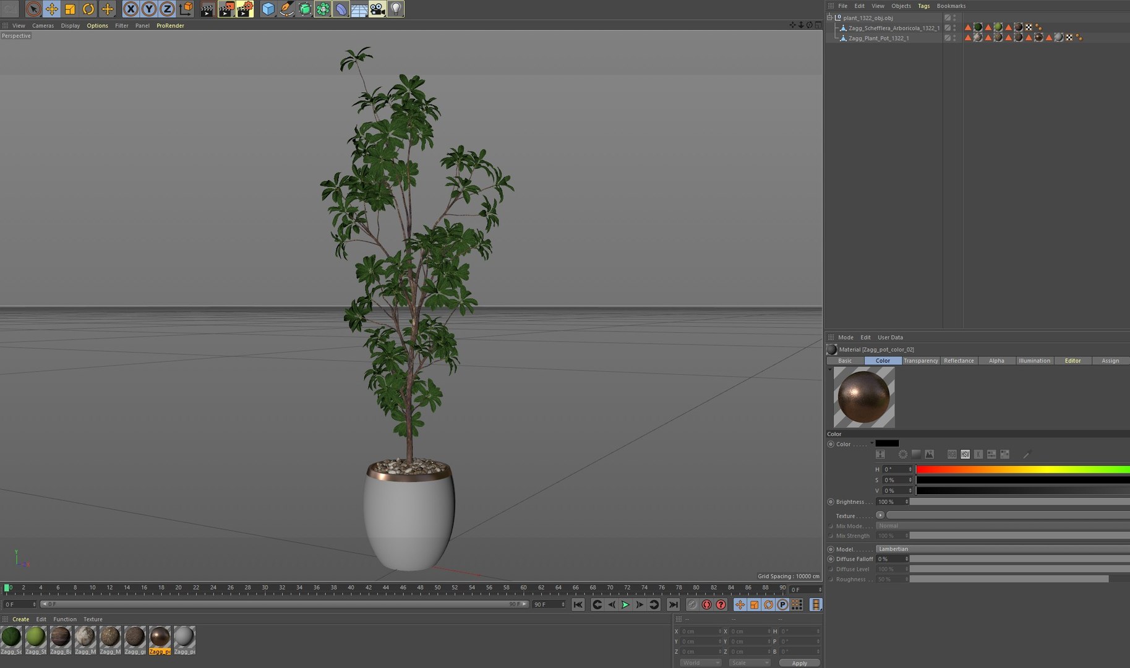1130x668 pixels.
Task: Add a Cube primitive object
Action: 268,9
